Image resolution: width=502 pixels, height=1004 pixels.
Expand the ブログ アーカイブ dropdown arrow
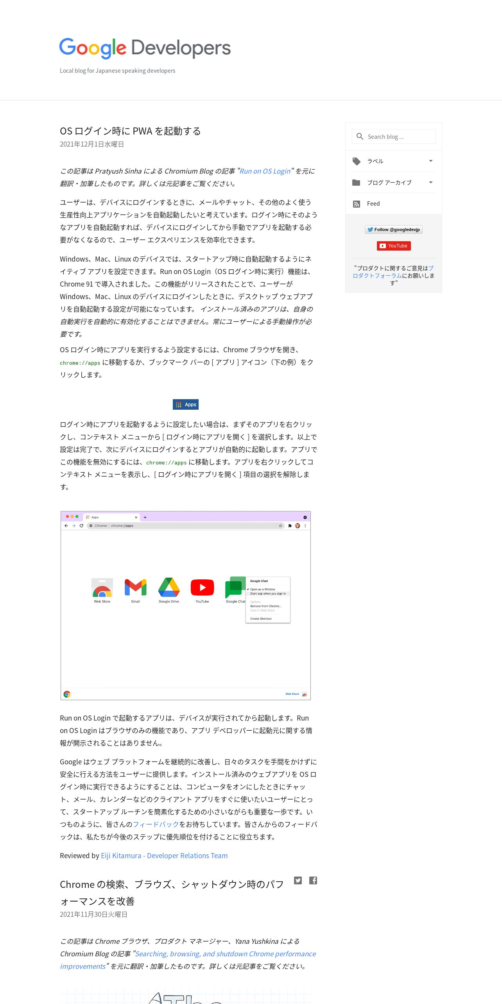[430, 183]
